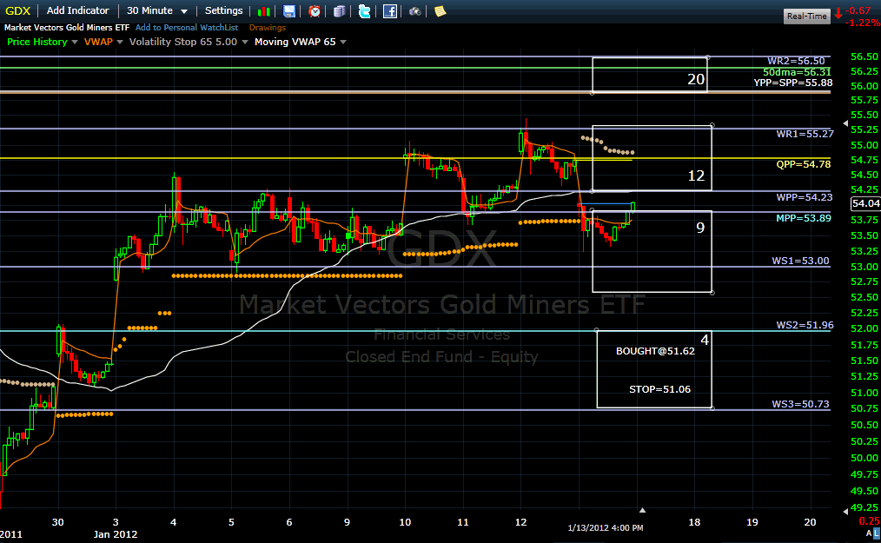Click the GDX ticker symbol
Screen dimensions: 881x543
pyautogui.click(x=17, y=10)
